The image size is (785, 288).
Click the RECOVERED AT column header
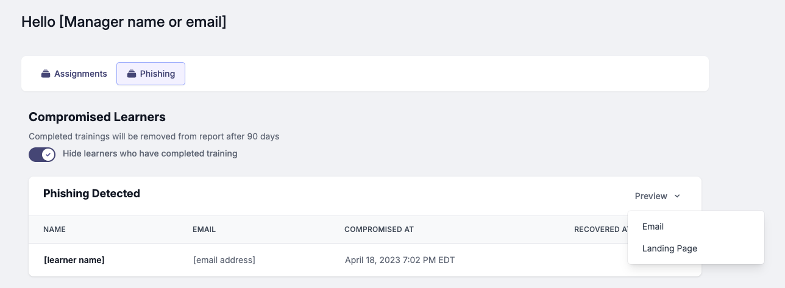[x=601, y=230]
